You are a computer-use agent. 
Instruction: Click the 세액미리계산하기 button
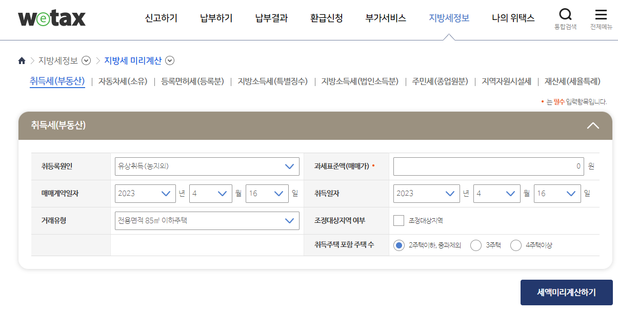tap(566, 292)
